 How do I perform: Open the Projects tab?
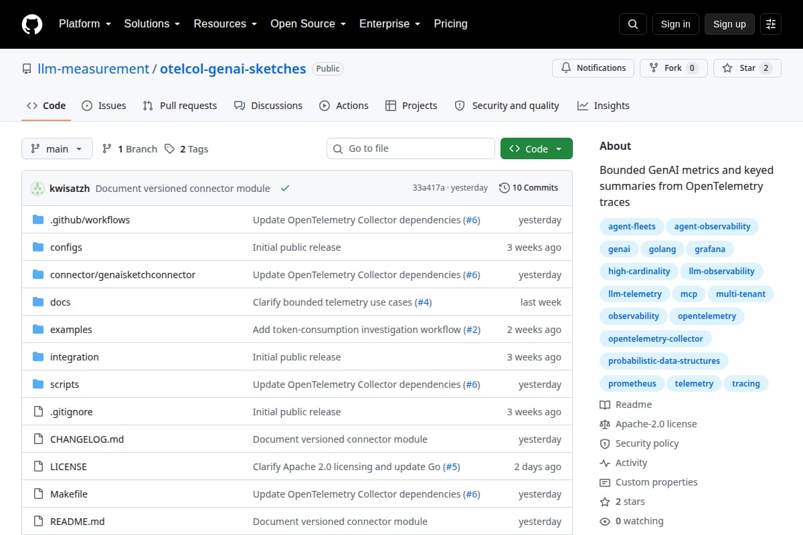[x=412, y=106]
